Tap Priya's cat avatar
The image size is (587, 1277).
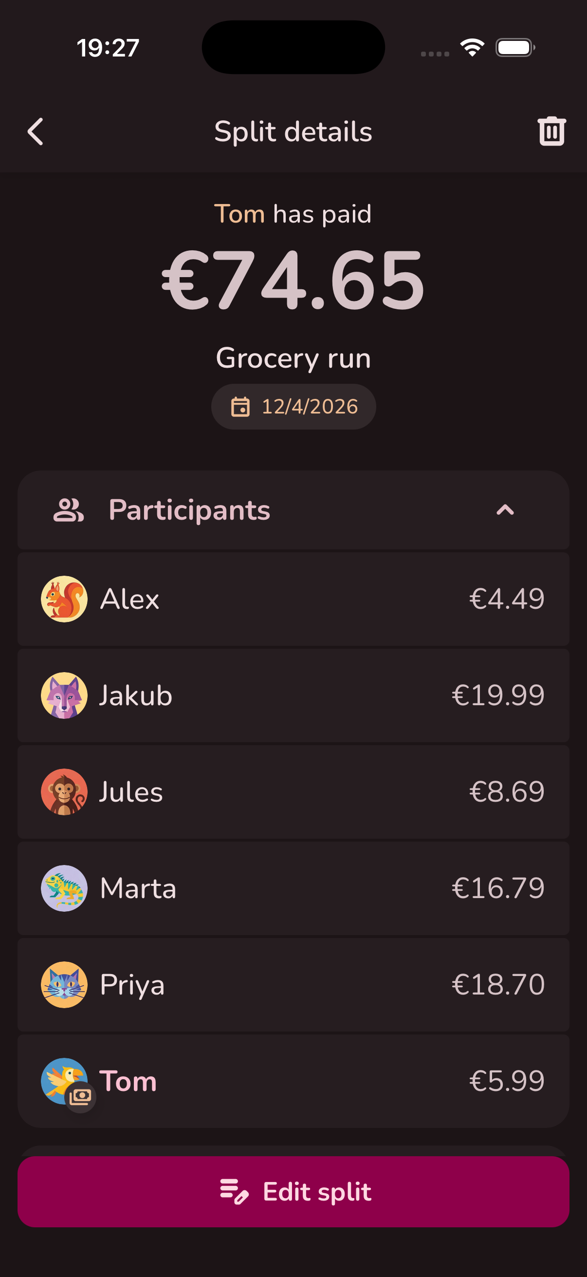pos(64,984)
